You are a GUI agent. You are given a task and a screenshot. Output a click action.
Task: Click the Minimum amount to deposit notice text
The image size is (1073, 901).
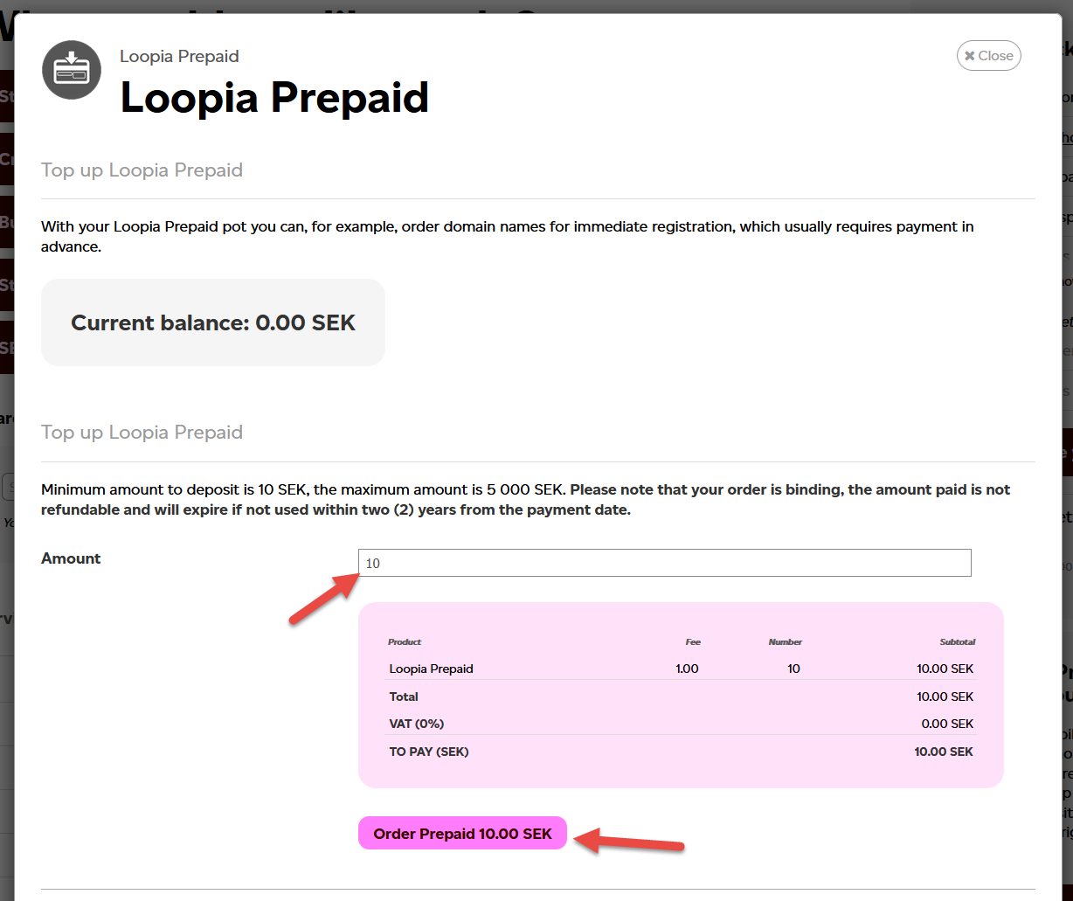pyautogui.click(x=525, y=499)
